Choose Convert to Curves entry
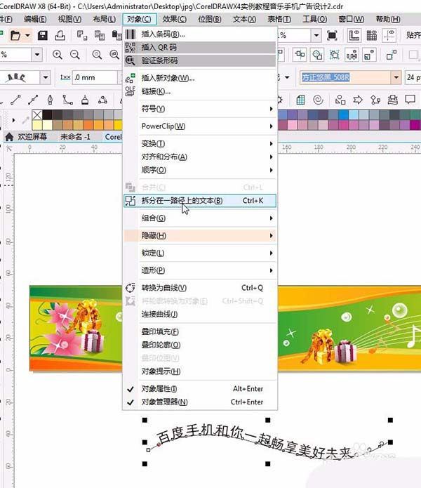Image resolution: width=421 pixels, height=488 pixels. point(199,288)
